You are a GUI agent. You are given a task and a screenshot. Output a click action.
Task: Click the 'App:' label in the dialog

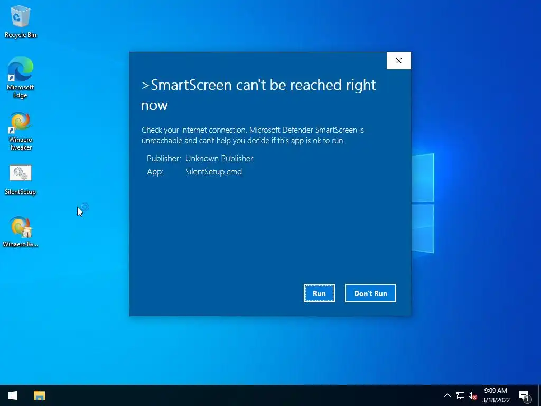pos(155,172)
